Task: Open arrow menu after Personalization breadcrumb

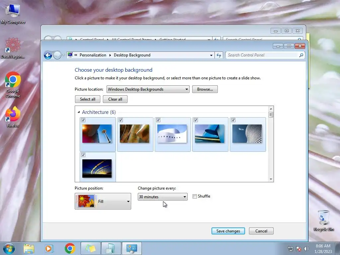Action: (110, 55)
